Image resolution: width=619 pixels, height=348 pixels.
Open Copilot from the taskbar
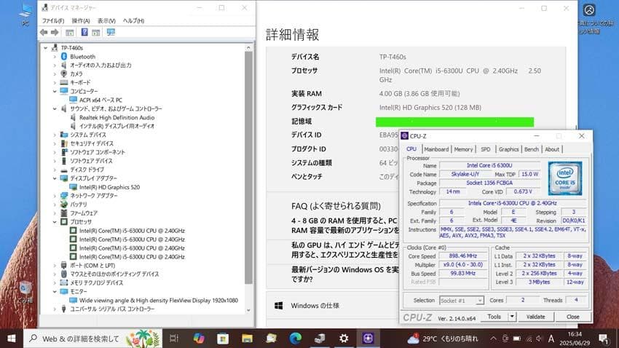(x=199, y=338)
